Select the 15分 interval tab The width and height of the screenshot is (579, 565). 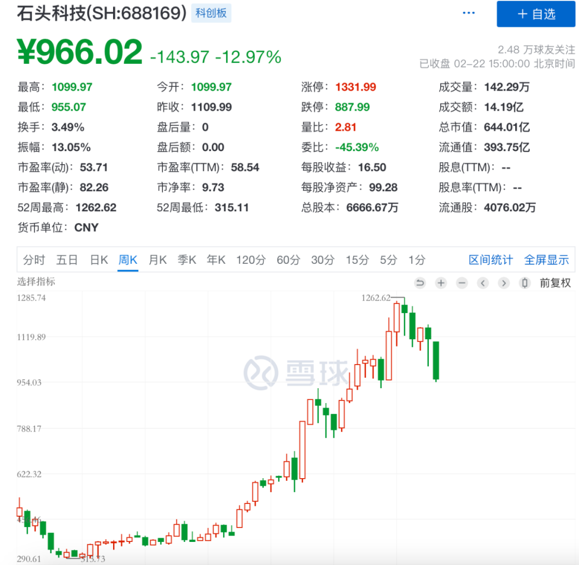[357, 260]
